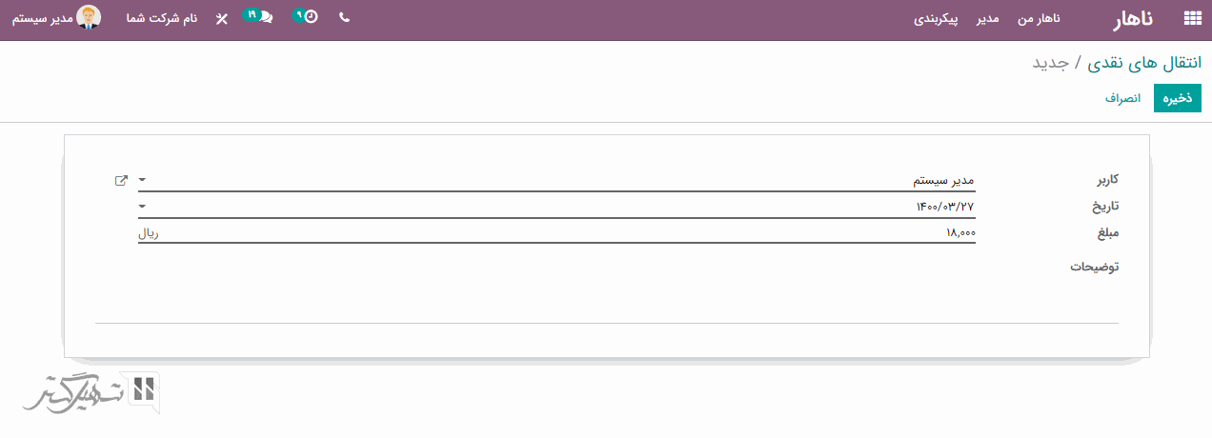1212x438 pixels.
Task: Open the پیکربندی menu
Action: (x=937, y=18)
